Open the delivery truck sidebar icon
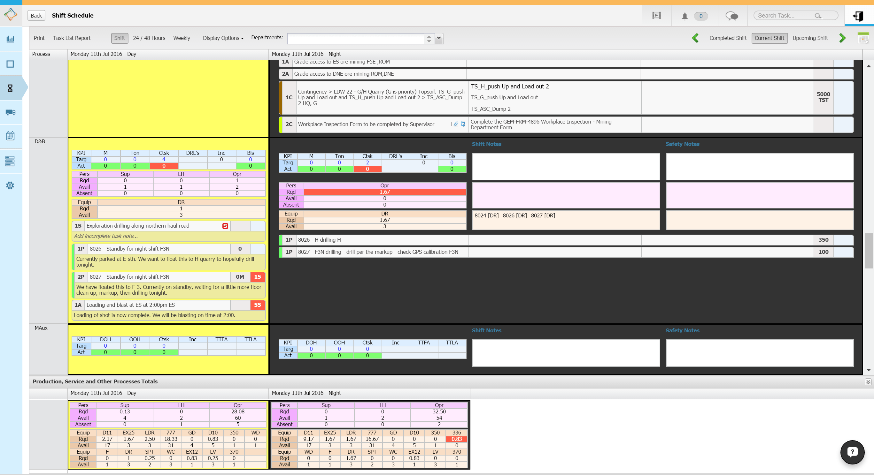The height and width of the screenshot is (475, 874). point(10,112)
